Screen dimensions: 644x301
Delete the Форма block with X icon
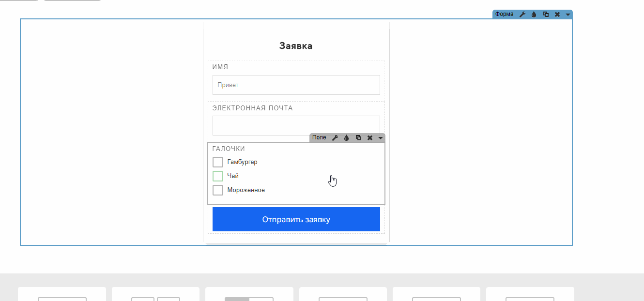[x=557, y=15]
